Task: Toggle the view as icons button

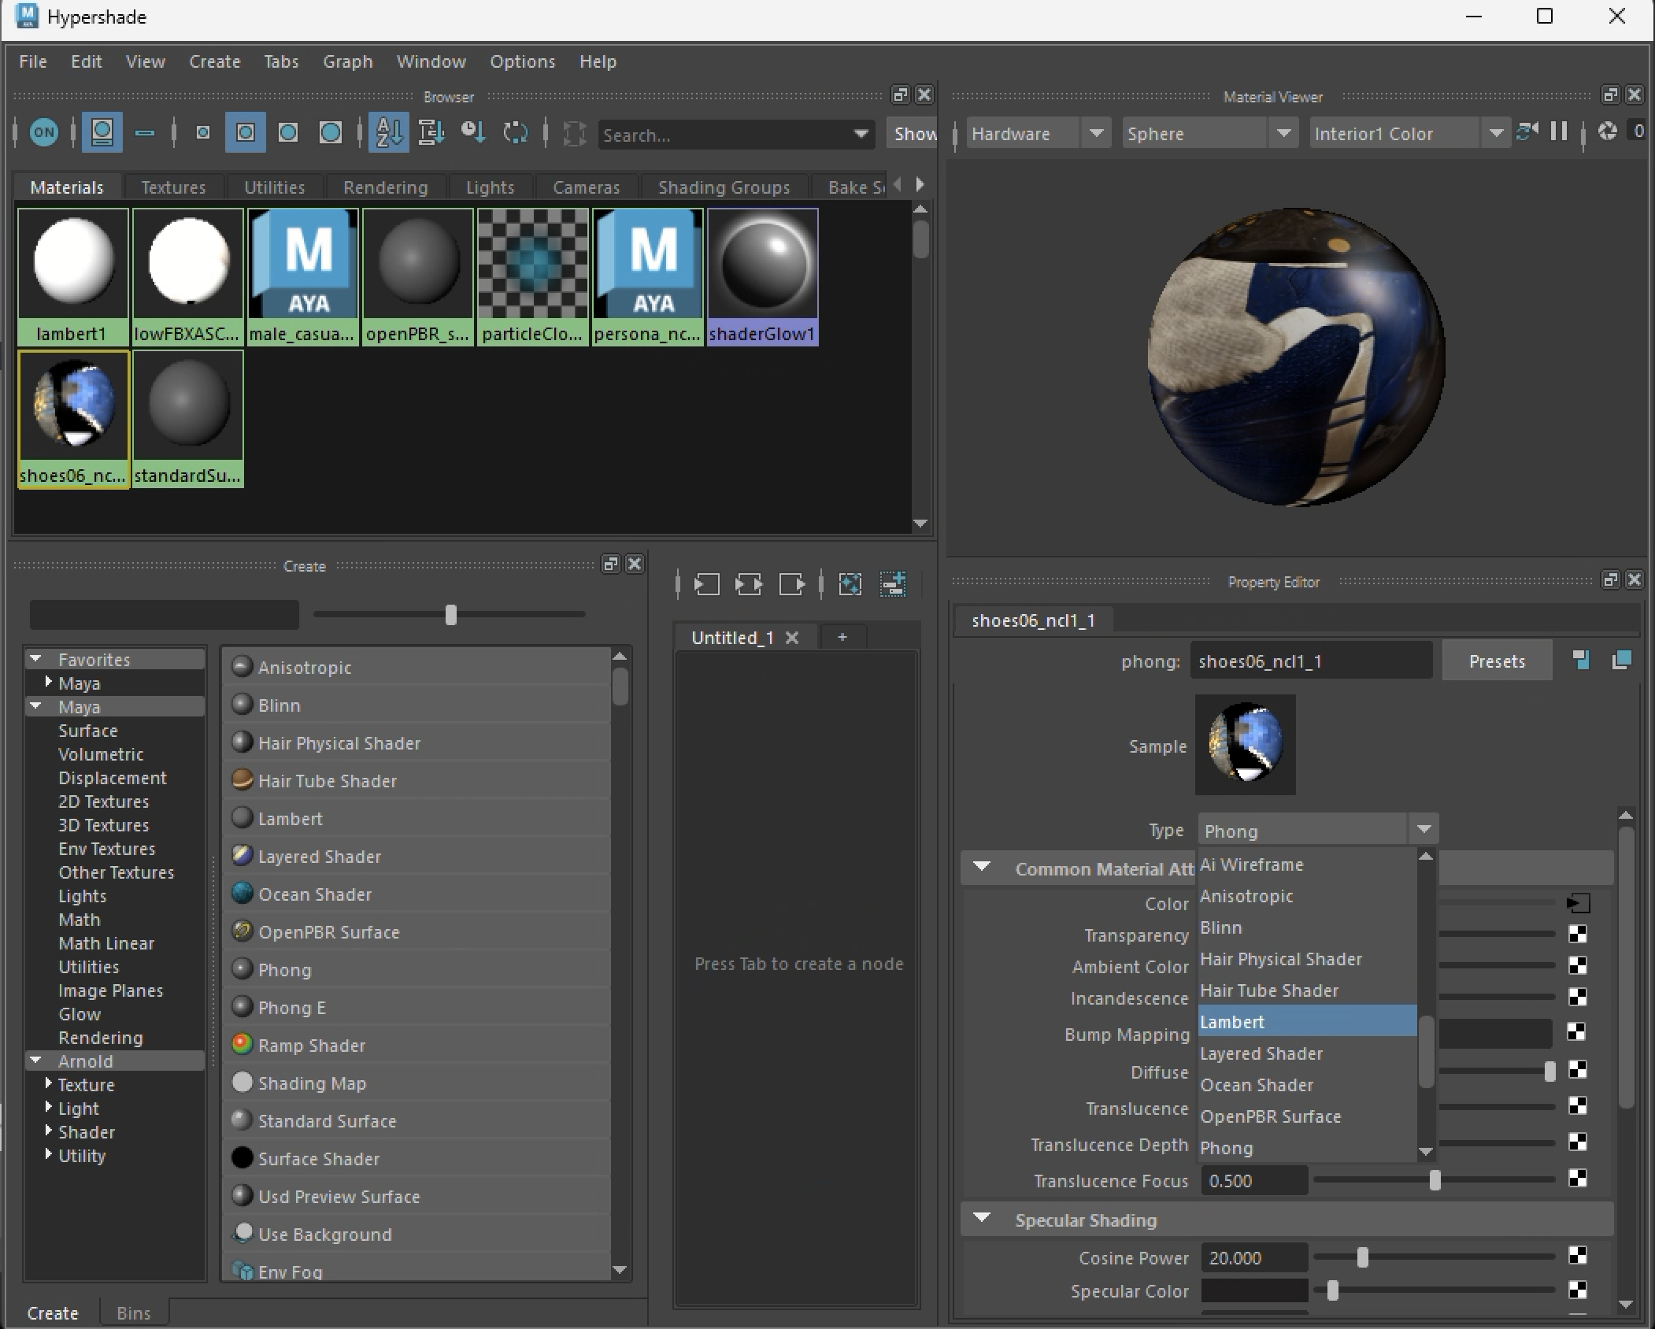Action: pyautogui.click(x=102, y=132)
